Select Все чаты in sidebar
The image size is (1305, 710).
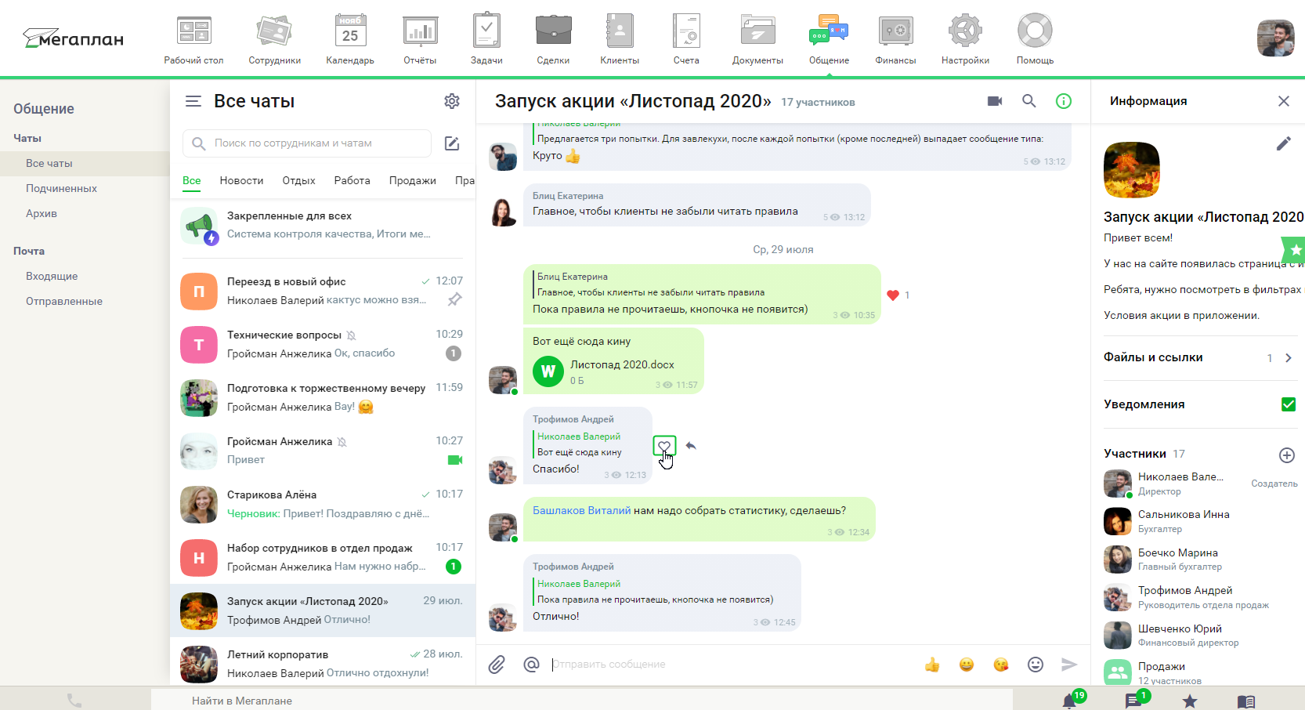49,163
